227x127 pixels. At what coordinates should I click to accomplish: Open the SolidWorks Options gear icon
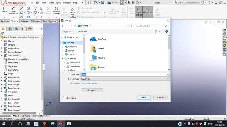point(137,2)
